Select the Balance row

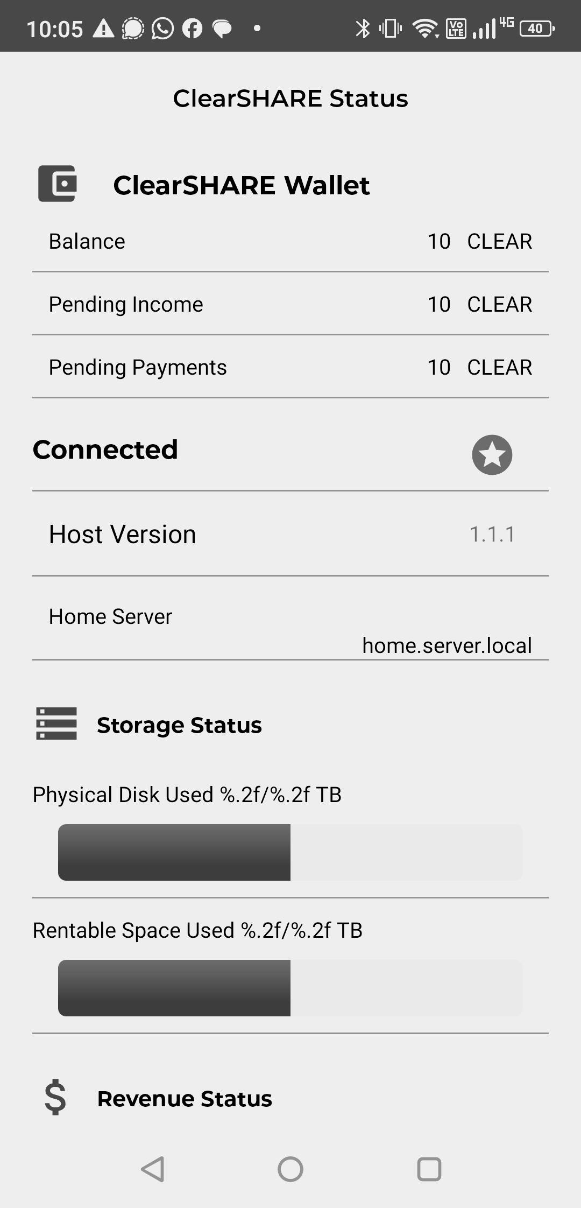[x=290, y=242]
